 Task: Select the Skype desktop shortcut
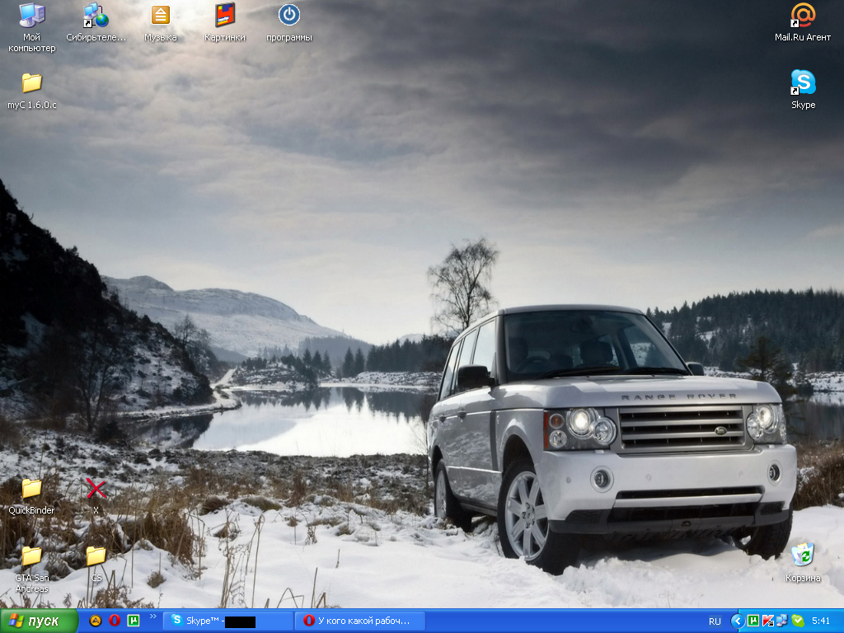pos(803,83)
